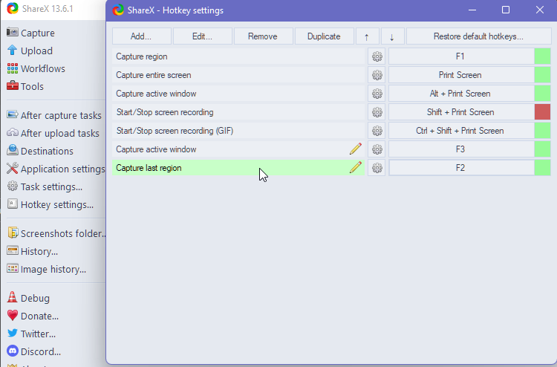Select the Capture region hotkey row
This screenshot has height=367, width=557.
pyautogui.click(x=238, y=56)
